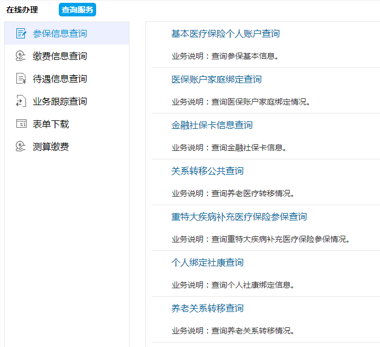Click the 业务跟踪查询 transfer-arrows icon
380x347 pixels.
tap(21, 101)
